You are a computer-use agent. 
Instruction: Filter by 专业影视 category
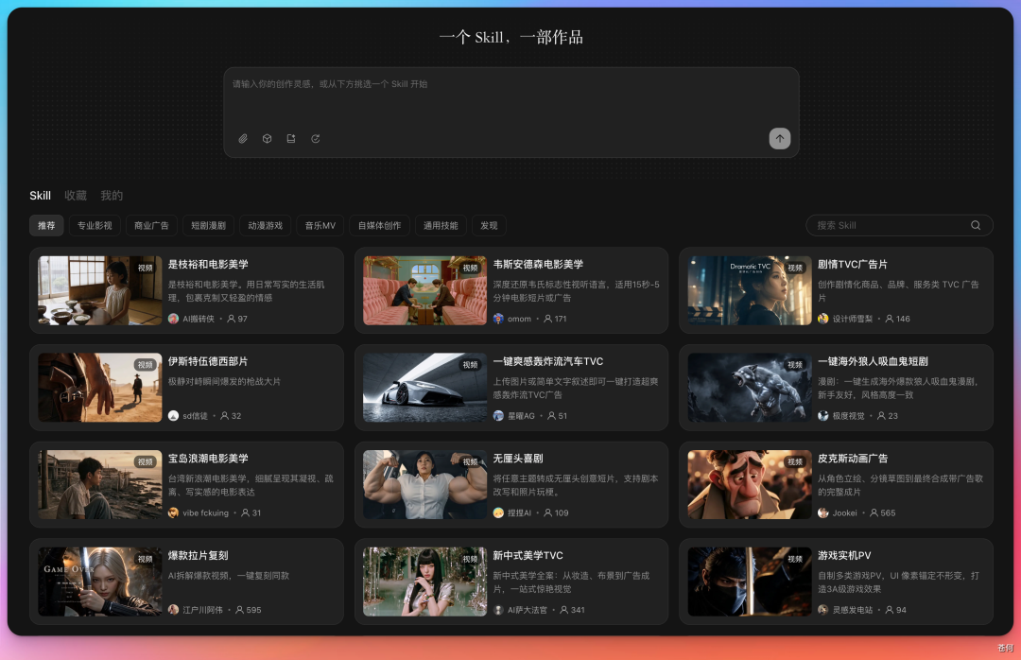95,225
